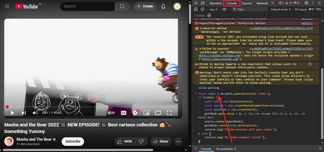Open console settings gear beside '2 hidden'

(209, 15)
